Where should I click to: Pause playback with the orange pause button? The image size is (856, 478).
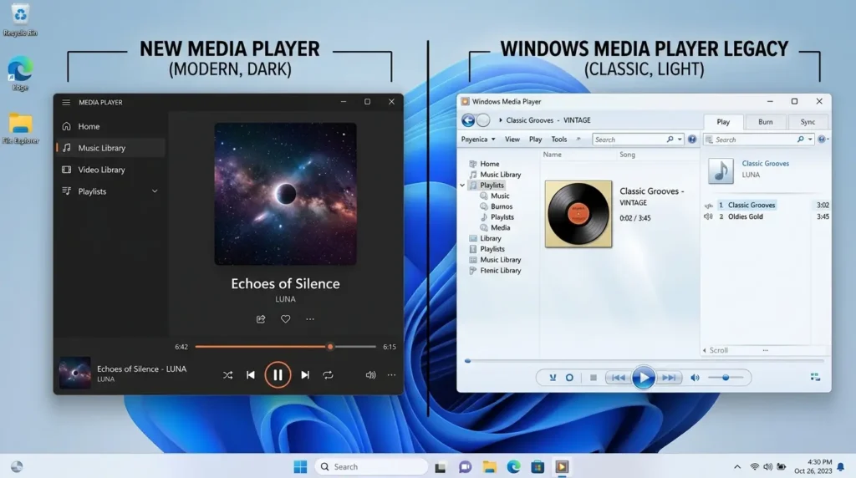point(278,375)
